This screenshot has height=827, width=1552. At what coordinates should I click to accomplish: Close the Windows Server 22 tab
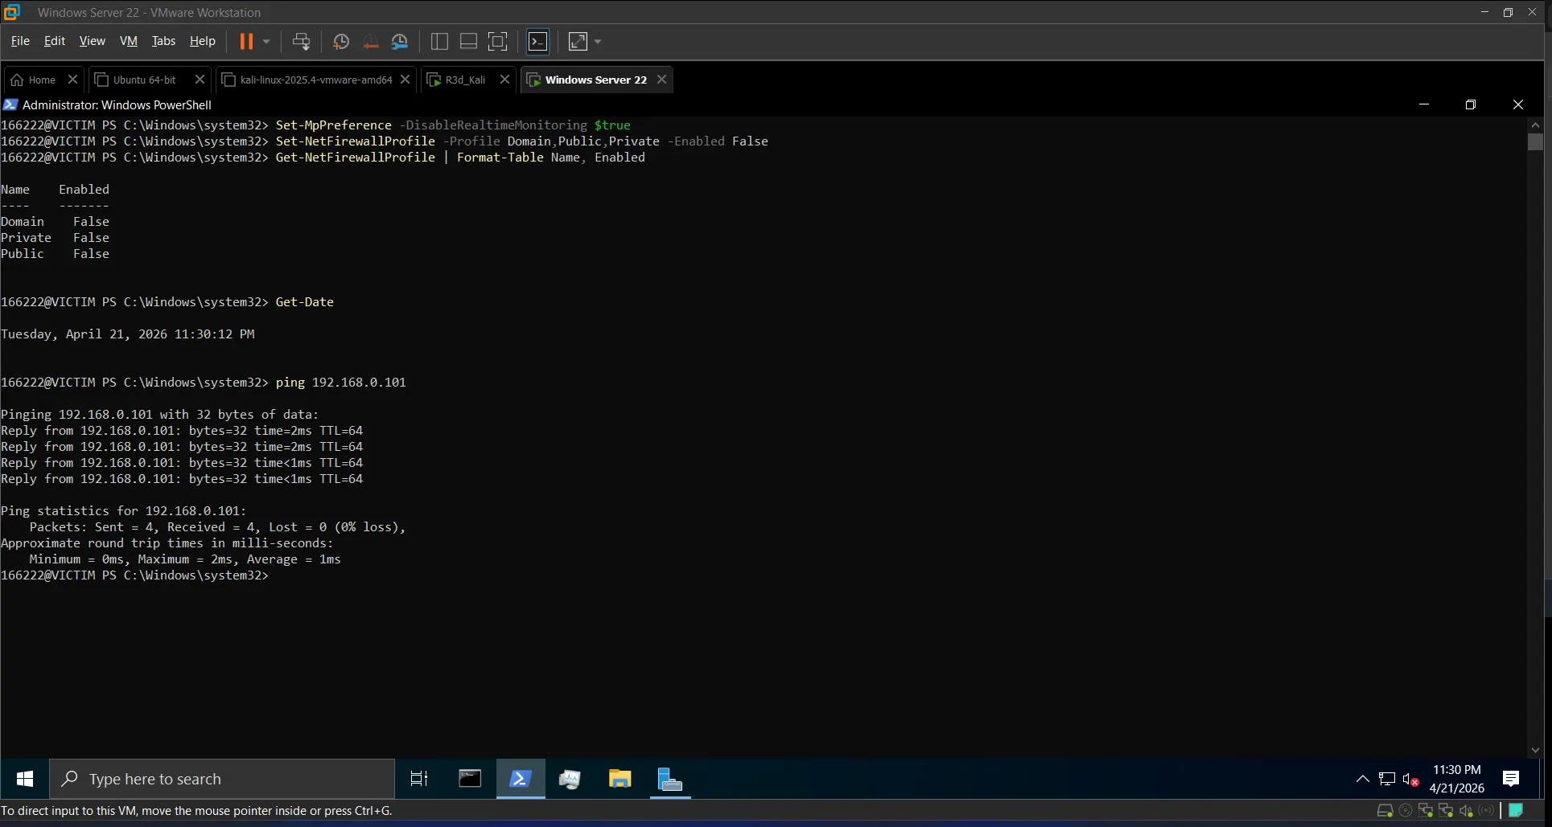(661, 80)
